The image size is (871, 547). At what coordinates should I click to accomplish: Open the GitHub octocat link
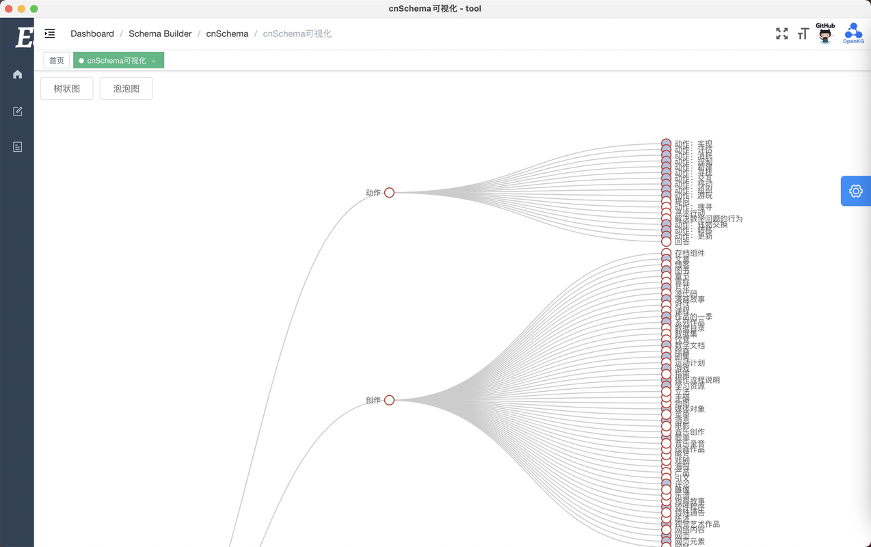[825, 33]
